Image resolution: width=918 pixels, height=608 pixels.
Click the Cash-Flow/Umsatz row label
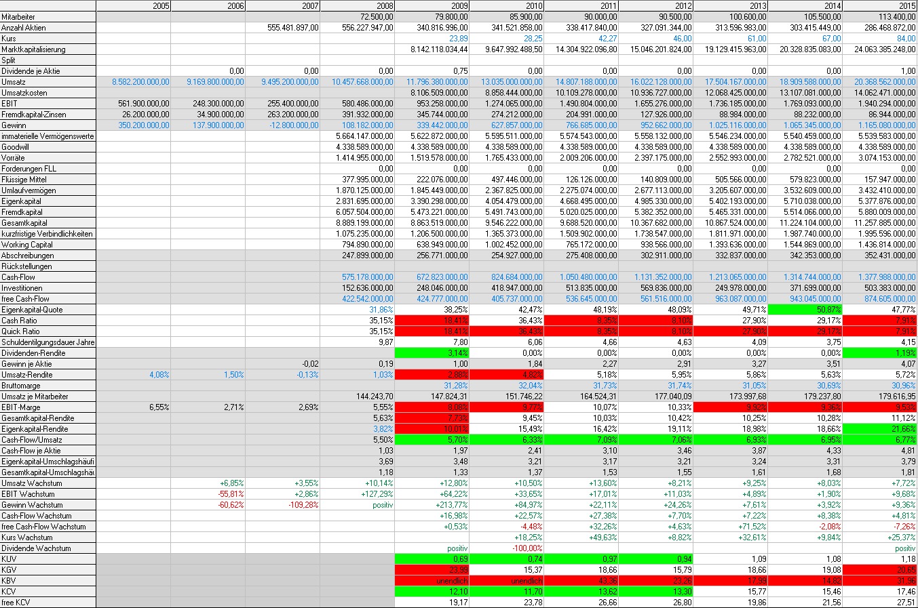tap(48, 439)
